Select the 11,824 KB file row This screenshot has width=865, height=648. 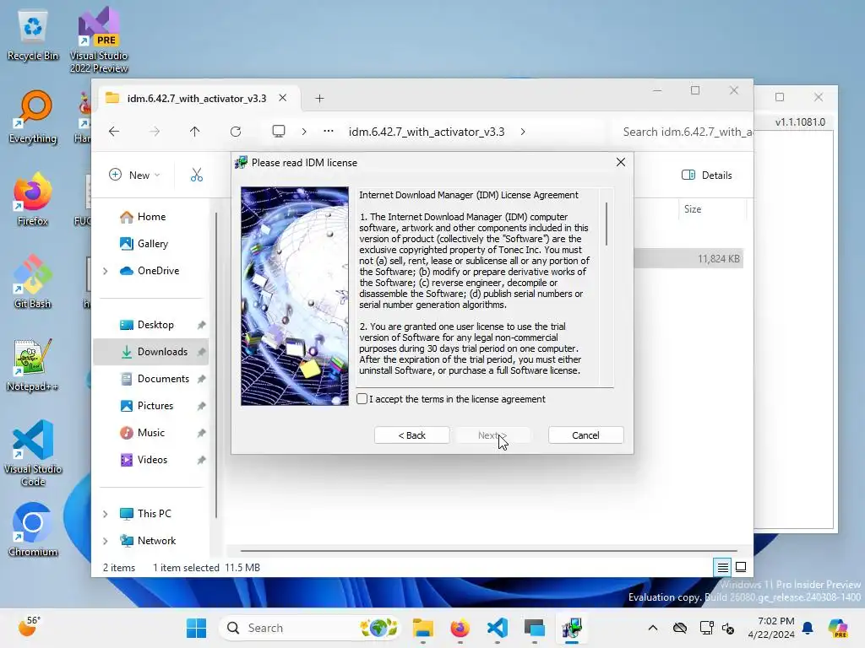point(688,258)
